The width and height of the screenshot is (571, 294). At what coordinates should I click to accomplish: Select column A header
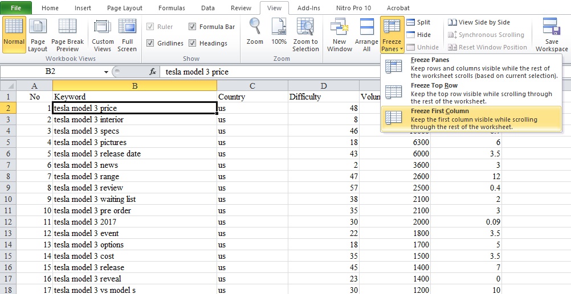[35, 86]
